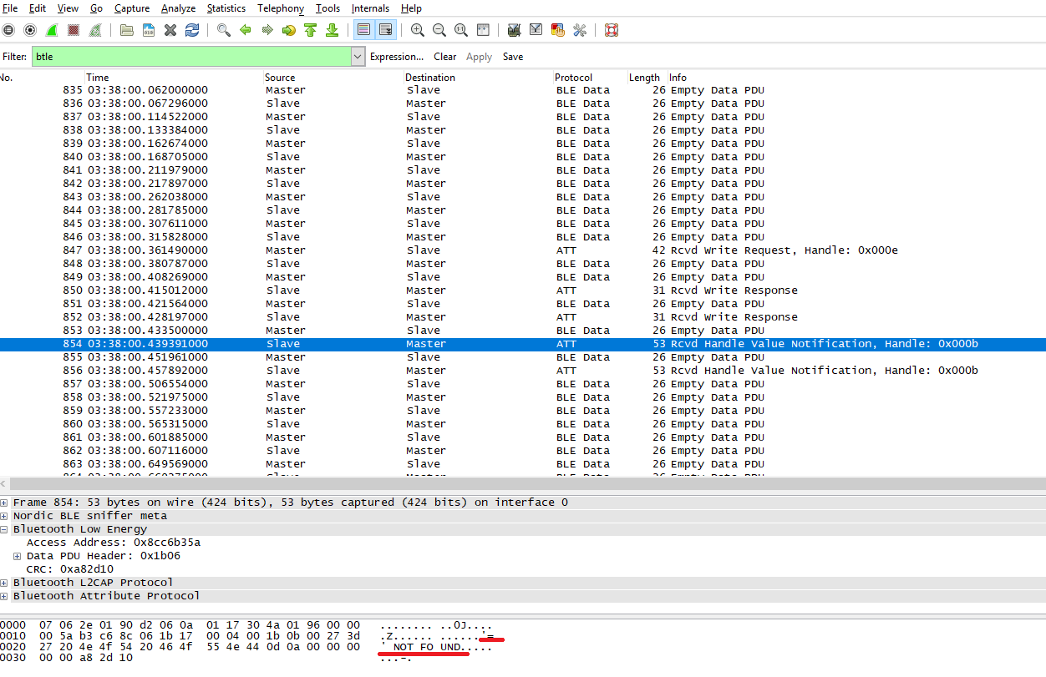Screen dimensions: 1046x677
Task: Clear the display filter
Action: (445, 57)
